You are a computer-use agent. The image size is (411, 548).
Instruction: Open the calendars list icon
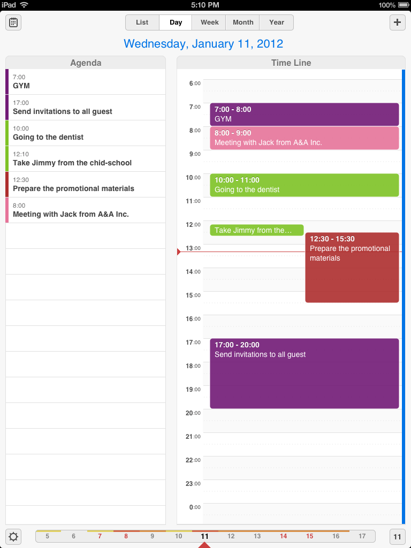pyautogui.click(x=13, y=22)
